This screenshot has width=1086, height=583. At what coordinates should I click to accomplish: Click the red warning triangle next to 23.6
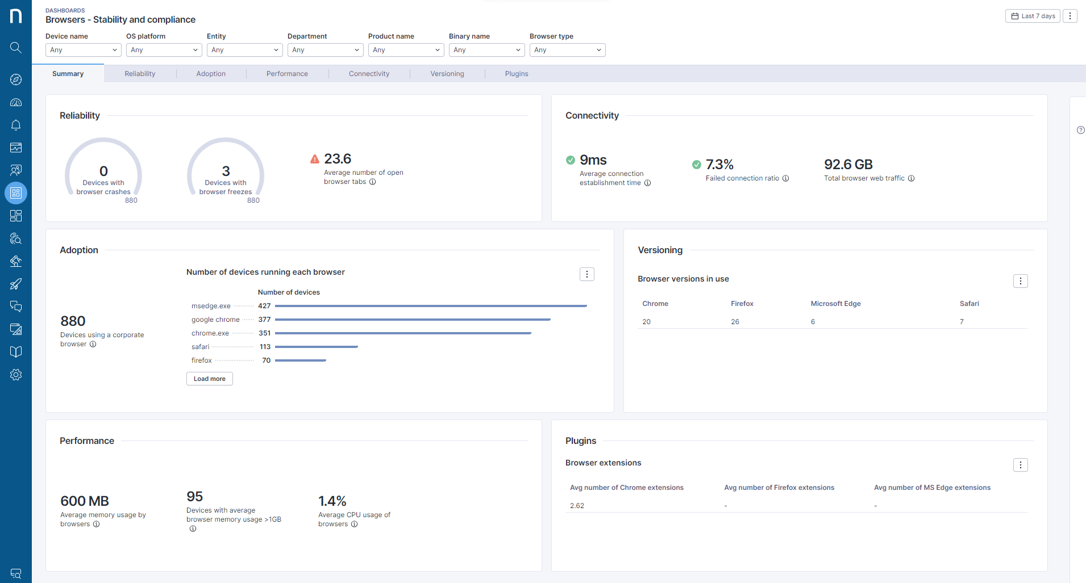tap(315, 159)
